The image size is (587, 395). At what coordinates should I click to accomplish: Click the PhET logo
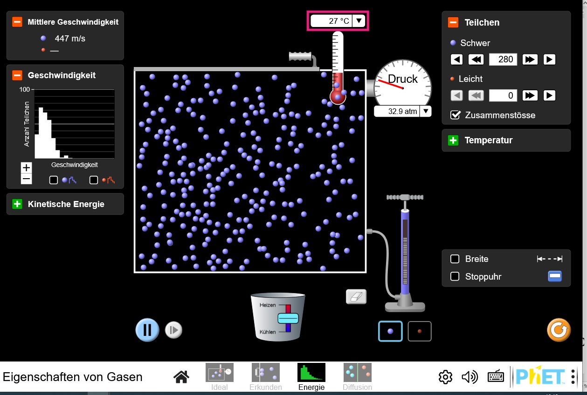(540, 377)
